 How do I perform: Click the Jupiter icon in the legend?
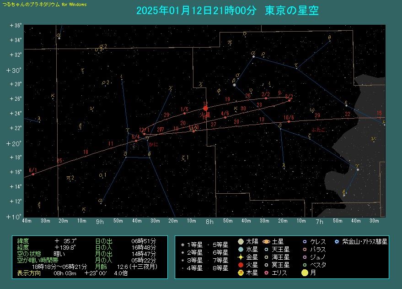click(241, 273)
